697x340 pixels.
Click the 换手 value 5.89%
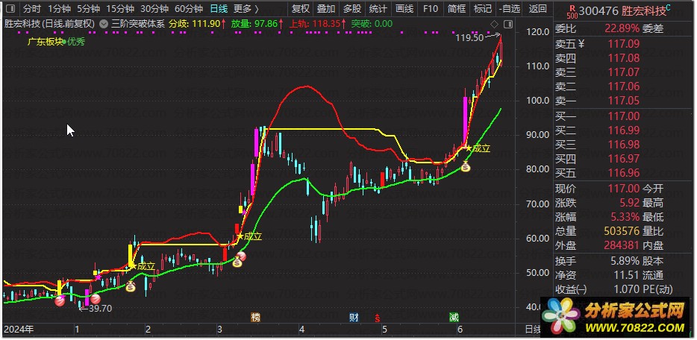click(624, 261)
